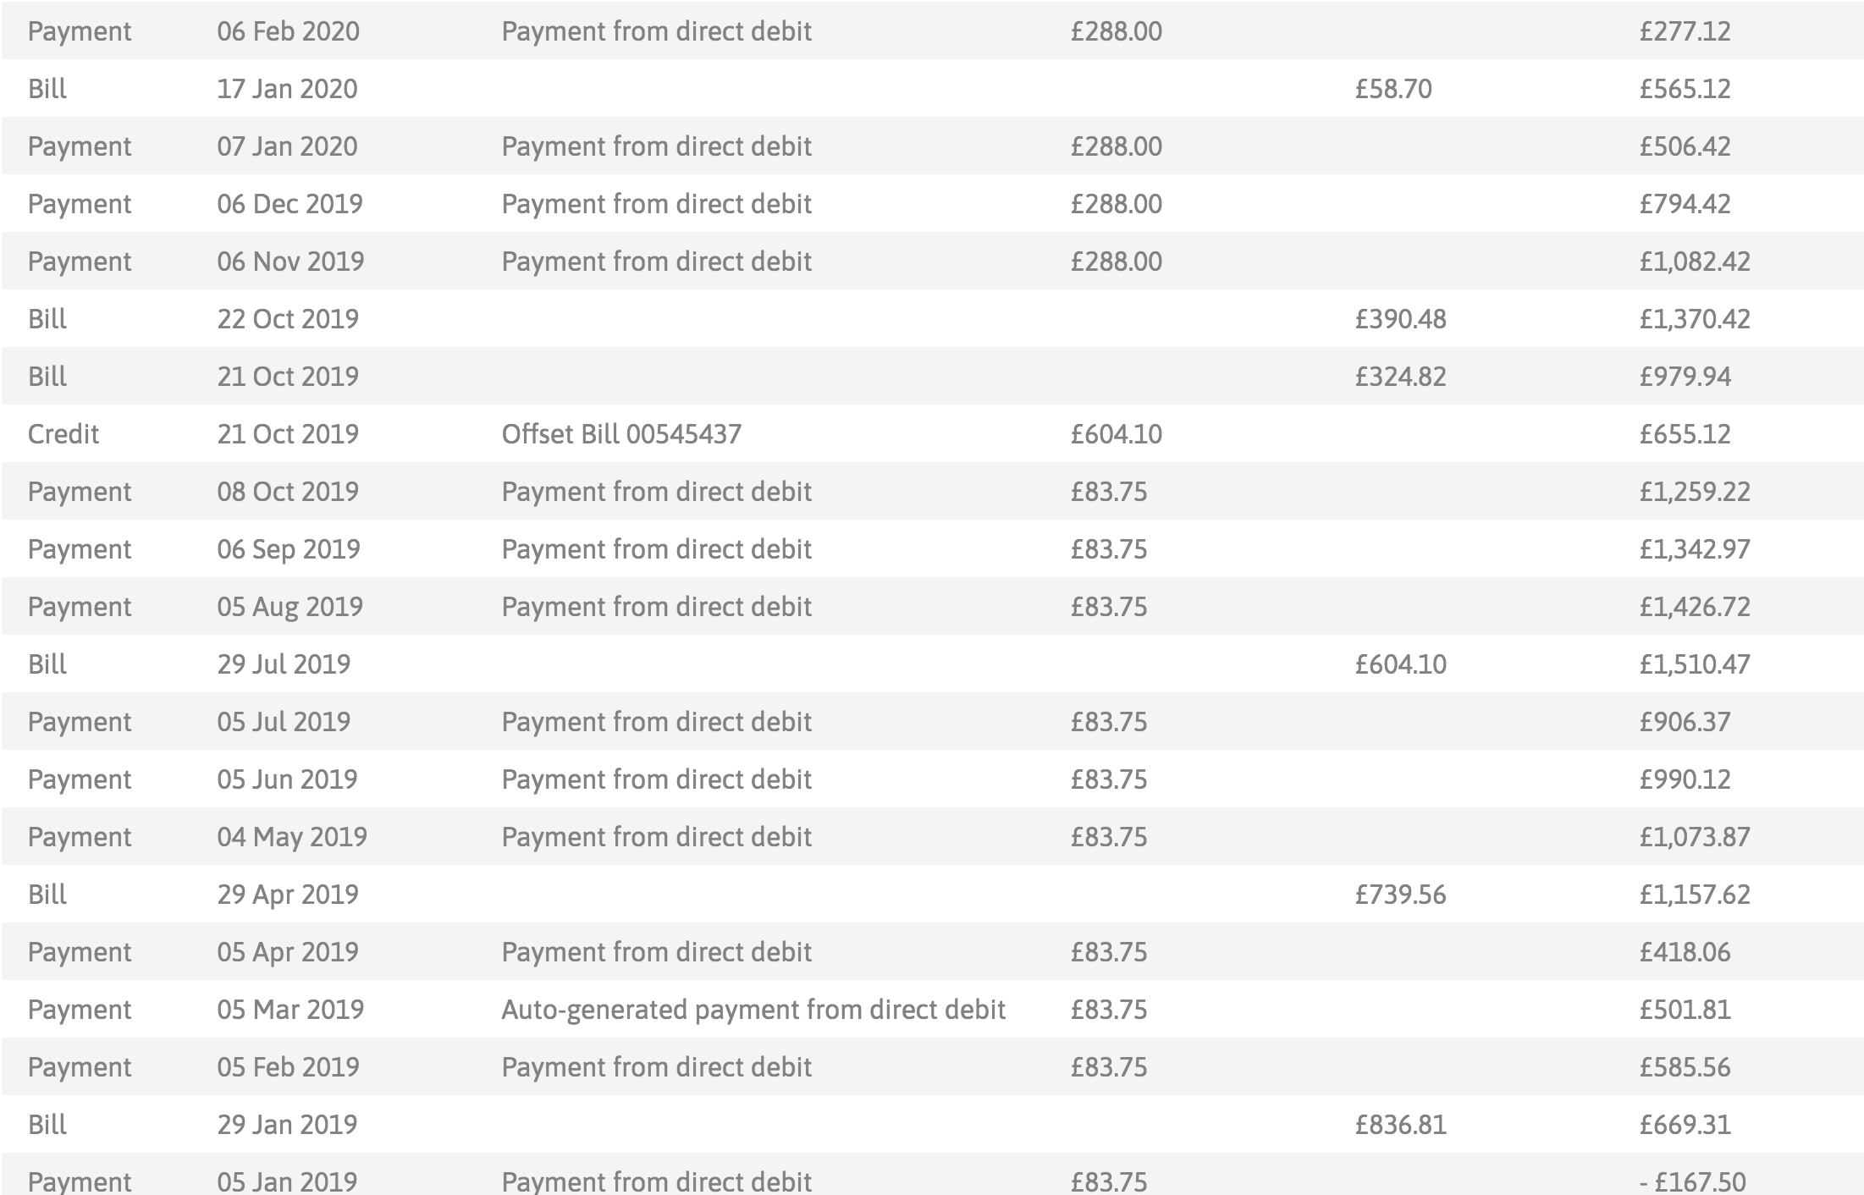The height and width of the screenshot is (1195, 1864).
Task: Select the Credit entry type label
Action: 63,434
